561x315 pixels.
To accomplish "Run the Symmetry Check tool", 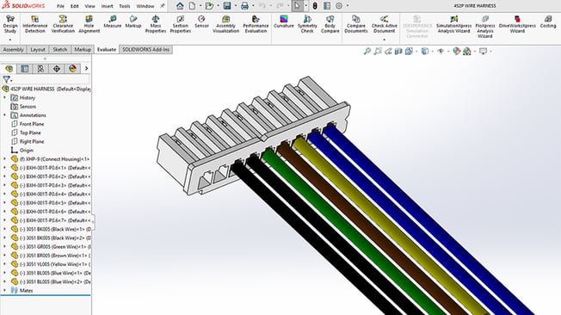I will tap(307, 24).
